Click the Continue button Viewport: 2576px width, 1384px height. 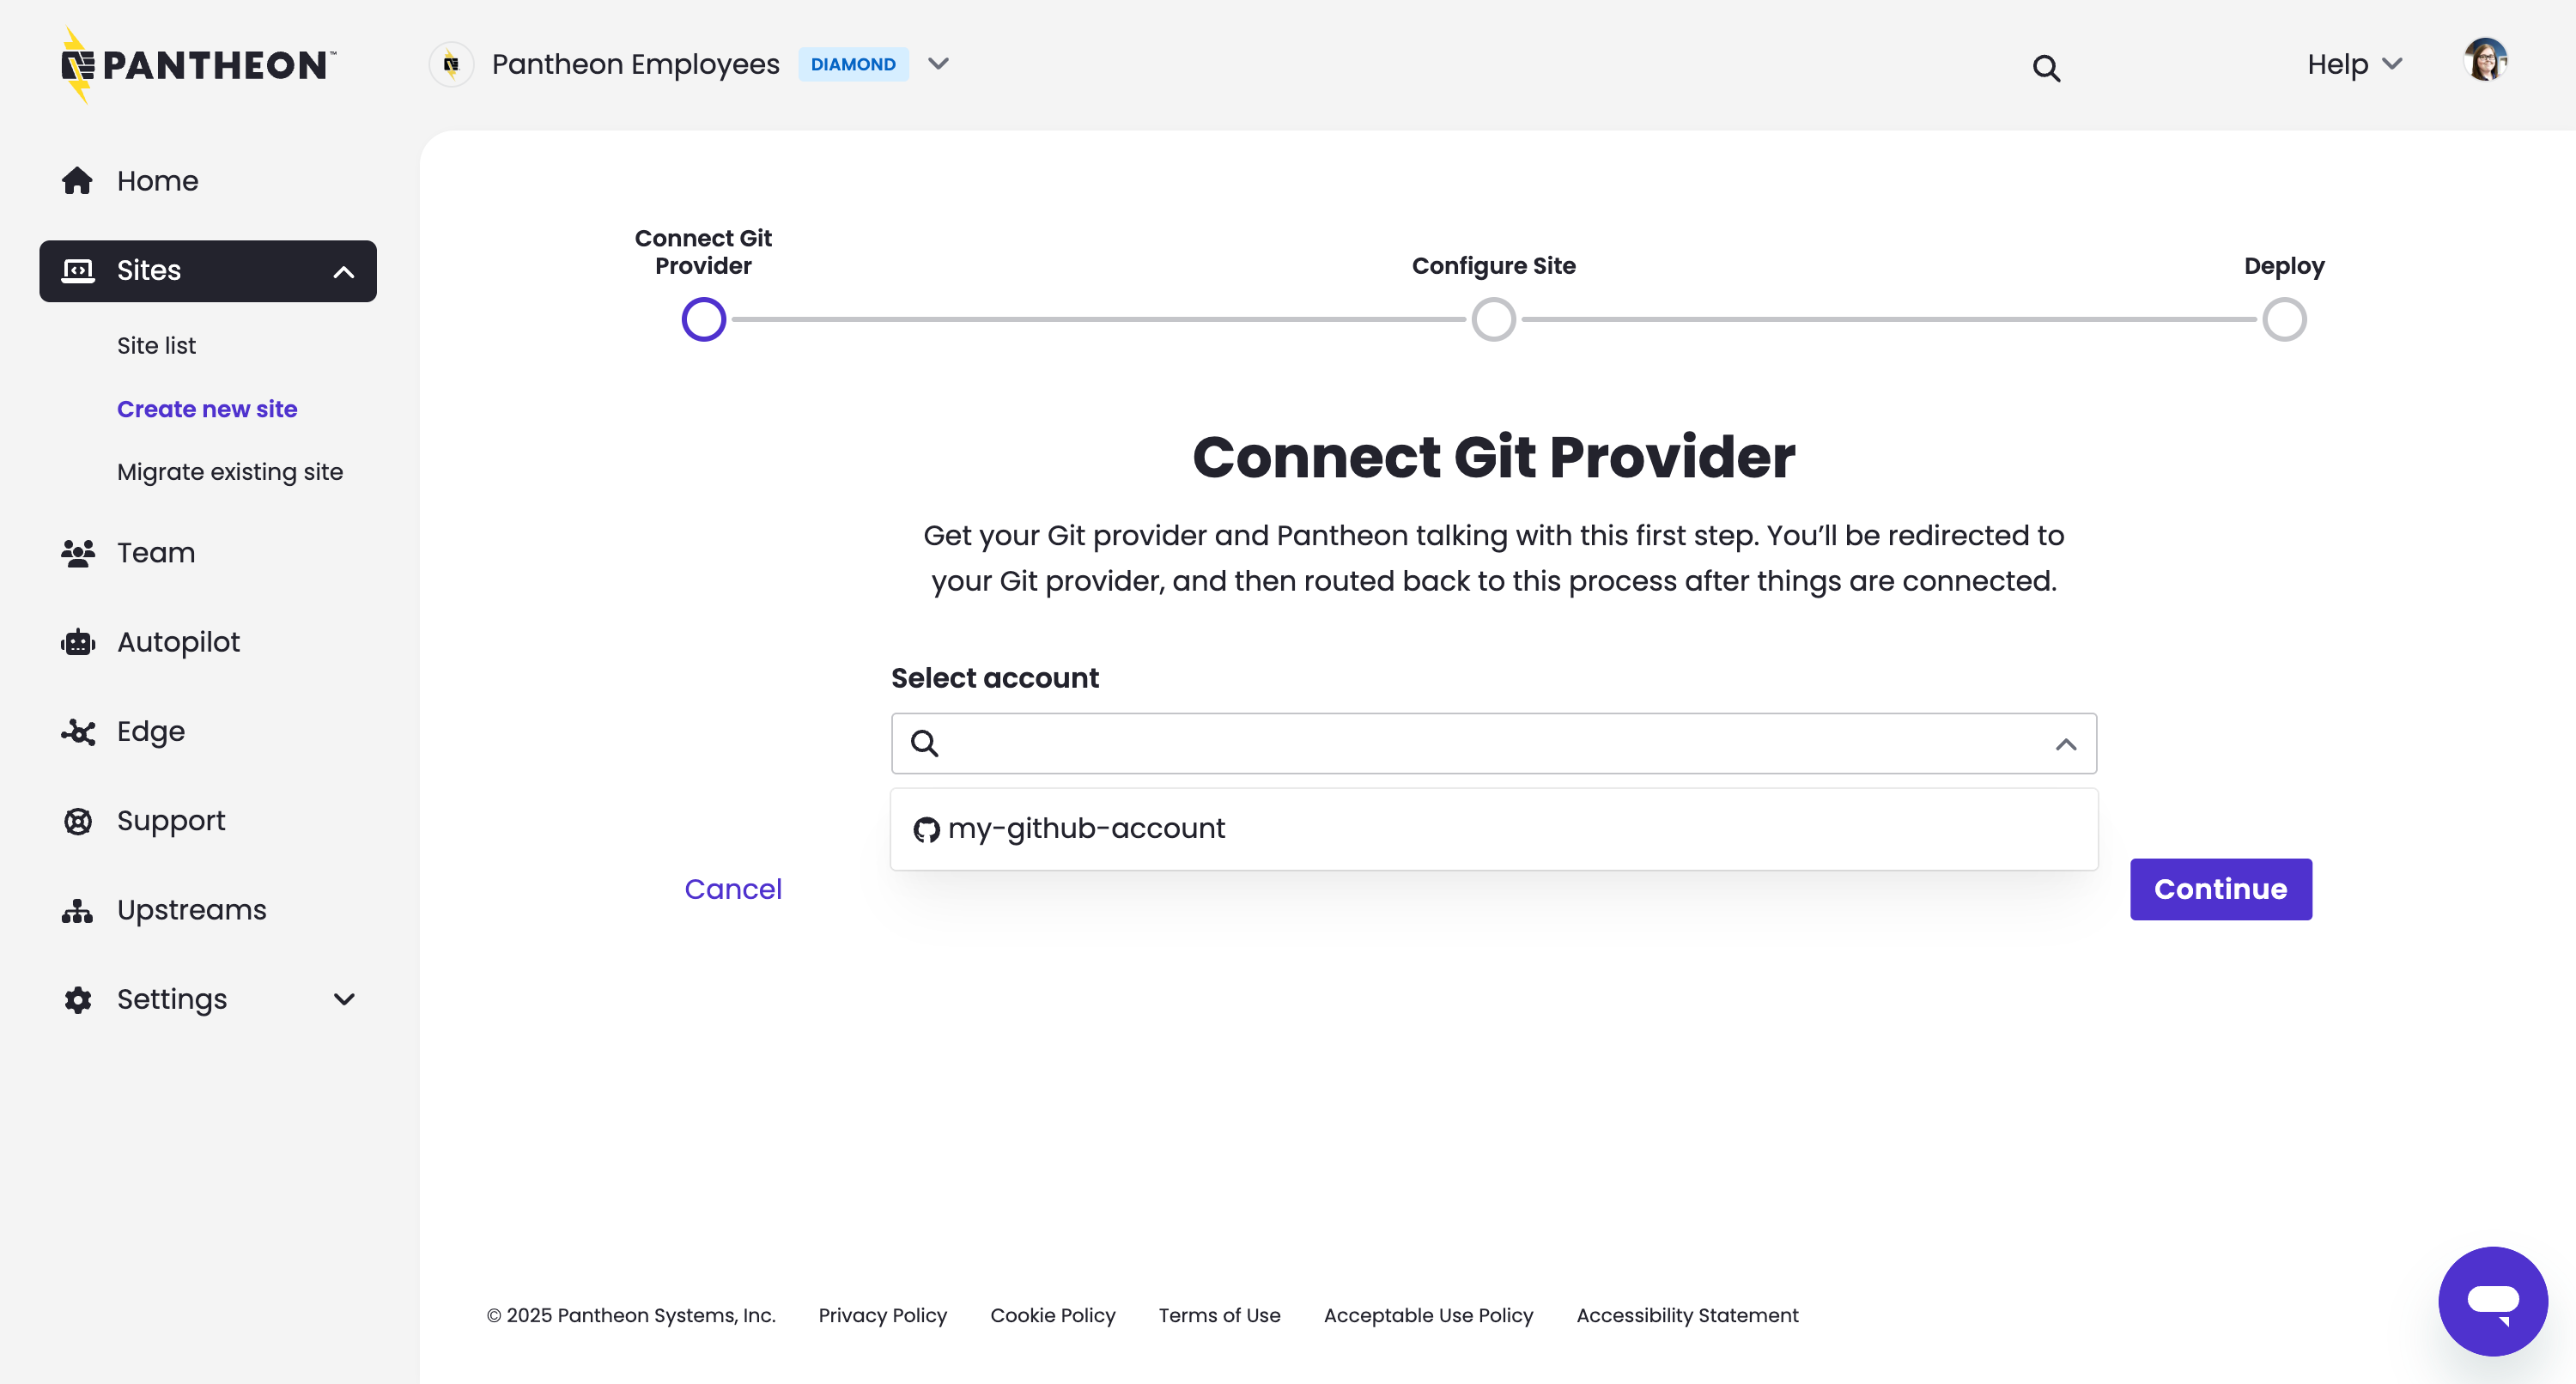click(x=2220, y=889)
